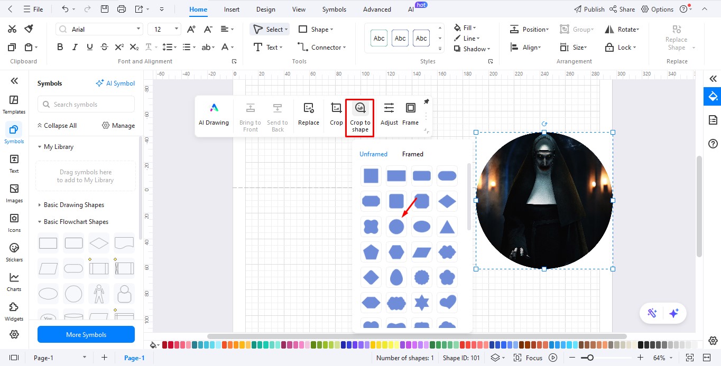Select the heart crop shape
721x366 pixels.
pyautogui.click(x=447, y=303)
